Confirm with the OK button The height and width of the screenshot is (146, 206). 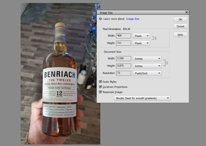pyautogui.click(x=180, y=20)
